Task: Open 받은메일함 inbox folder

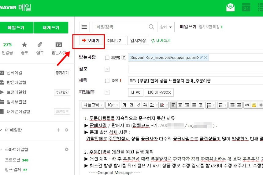Action: coord(17,82)
